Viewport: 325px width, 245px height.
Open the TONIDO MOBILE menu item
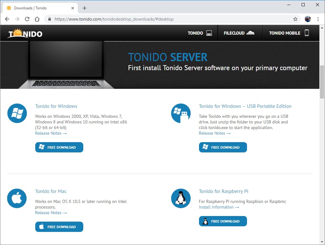[289, 33]
